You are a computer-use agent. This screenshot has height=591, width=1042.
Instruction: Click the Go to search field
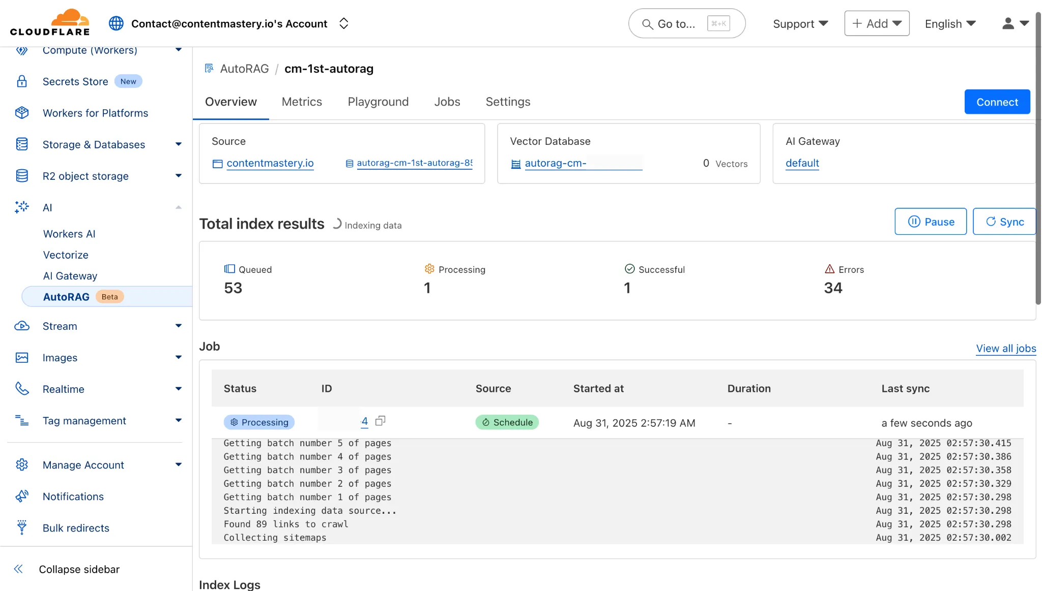click(x=687, y=23)
